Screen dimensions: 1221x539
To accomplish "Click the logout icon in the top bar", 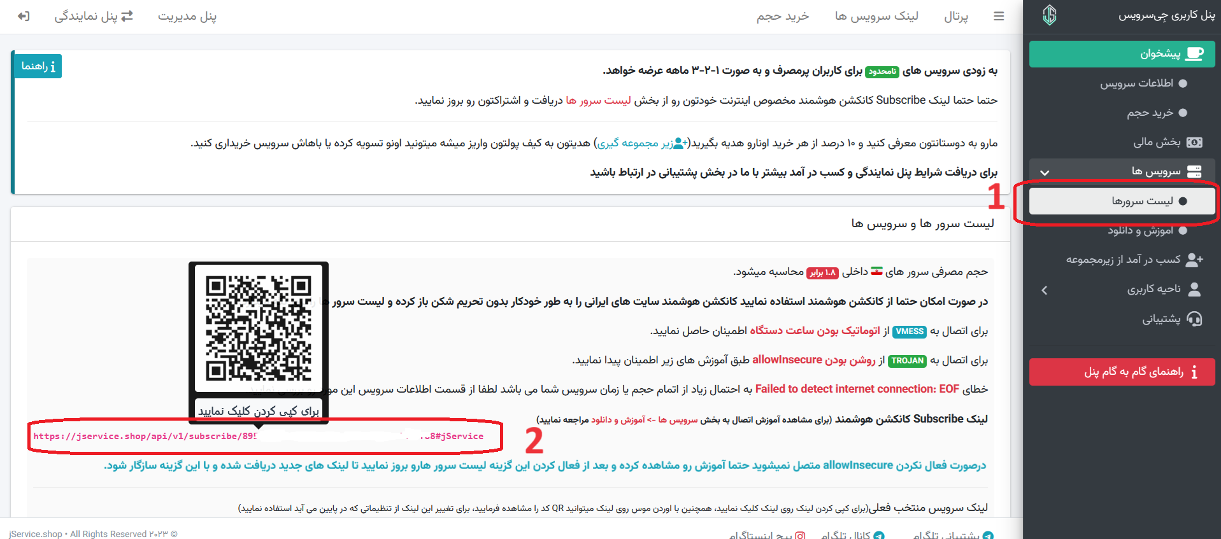I will (x=24, y=16).
